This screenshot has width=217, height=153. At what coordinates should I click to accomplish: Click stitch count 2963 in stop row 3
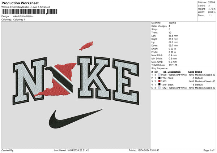(164, 81)
